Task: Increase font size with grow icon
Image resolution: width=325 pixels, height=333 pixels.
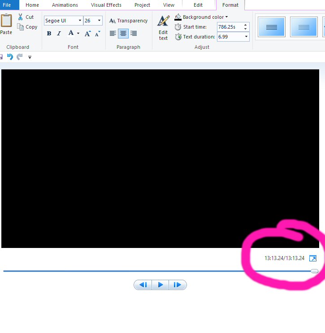Action: point(88,34)
